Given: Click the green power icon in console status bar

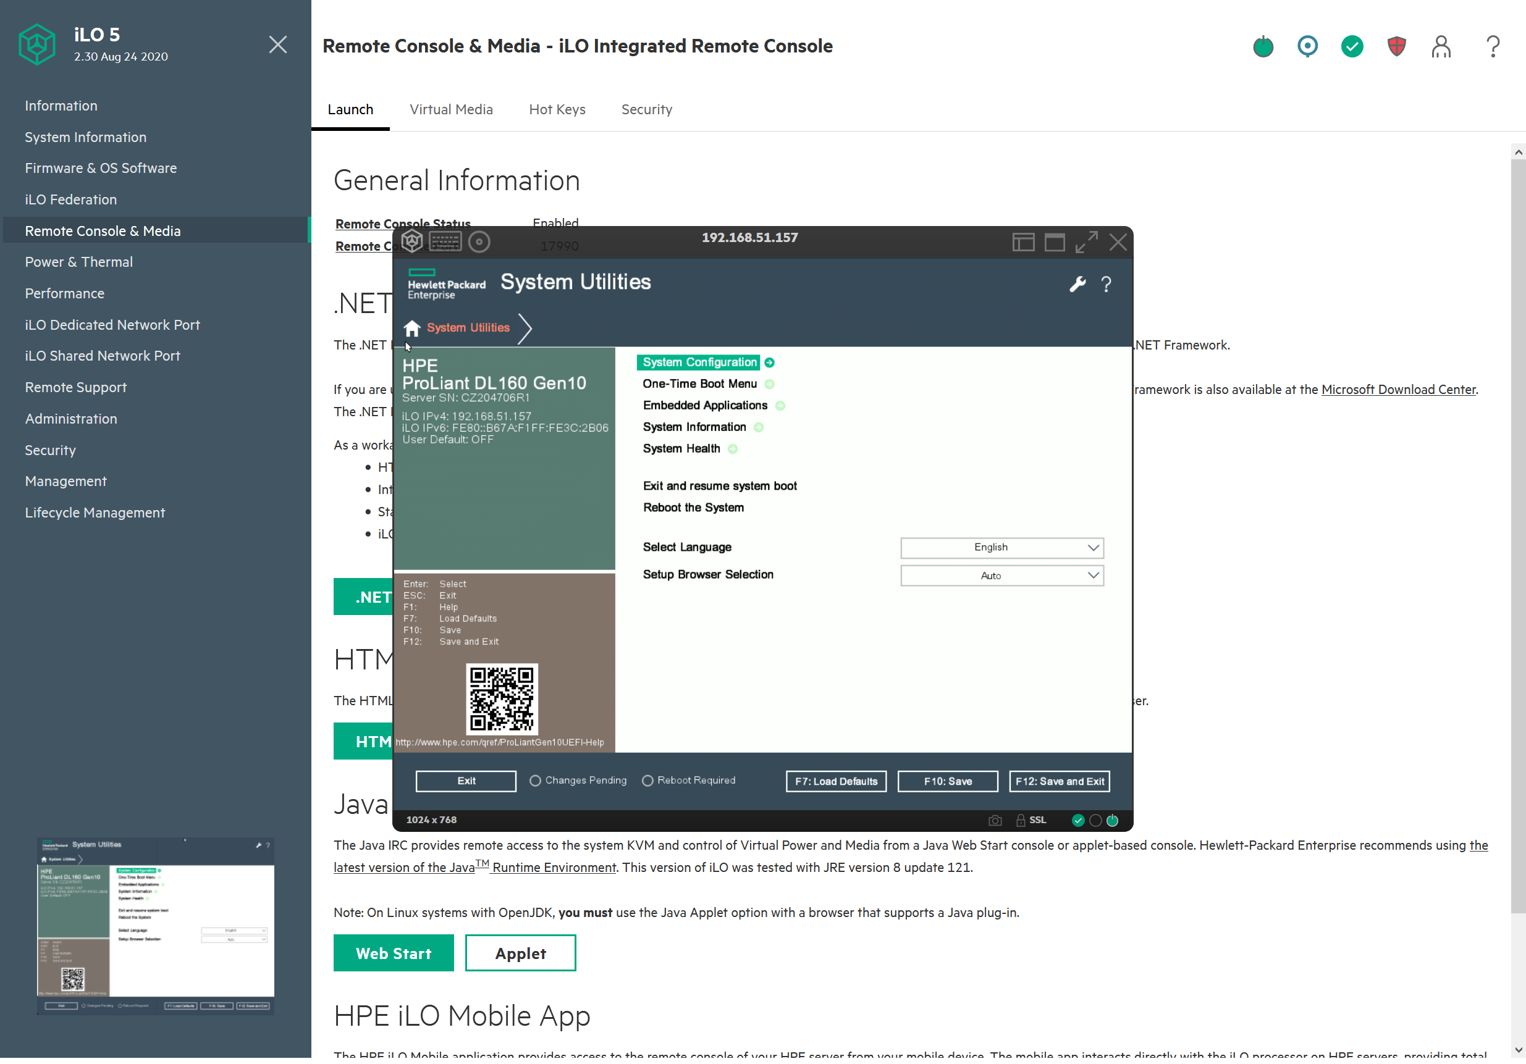Looking at the screenshot, I should point(1113,820).
